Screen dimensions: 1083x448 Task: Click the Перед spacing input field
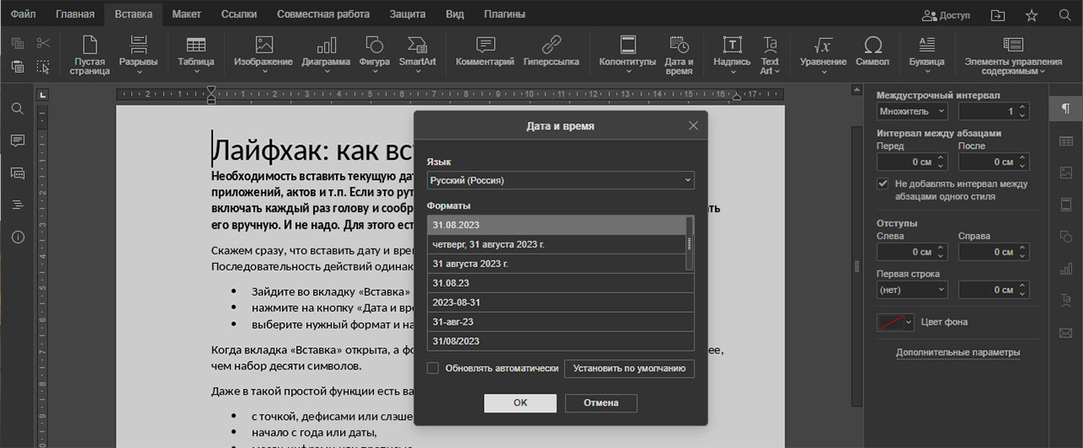pyautogui.click(x=904, y=161)
